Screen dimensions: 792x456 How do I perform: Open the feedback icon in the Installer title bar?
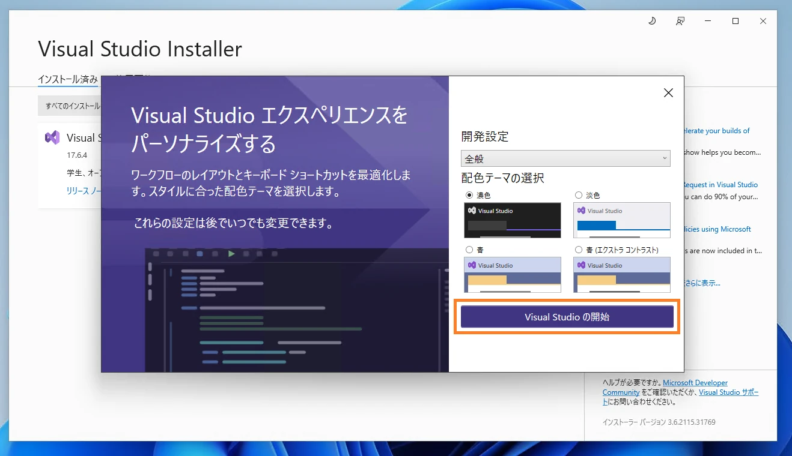coord(680,21)
